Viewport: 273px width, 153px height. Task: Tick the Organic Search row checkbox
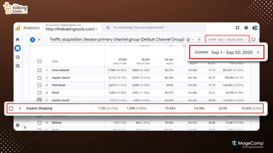click(39, 78)
